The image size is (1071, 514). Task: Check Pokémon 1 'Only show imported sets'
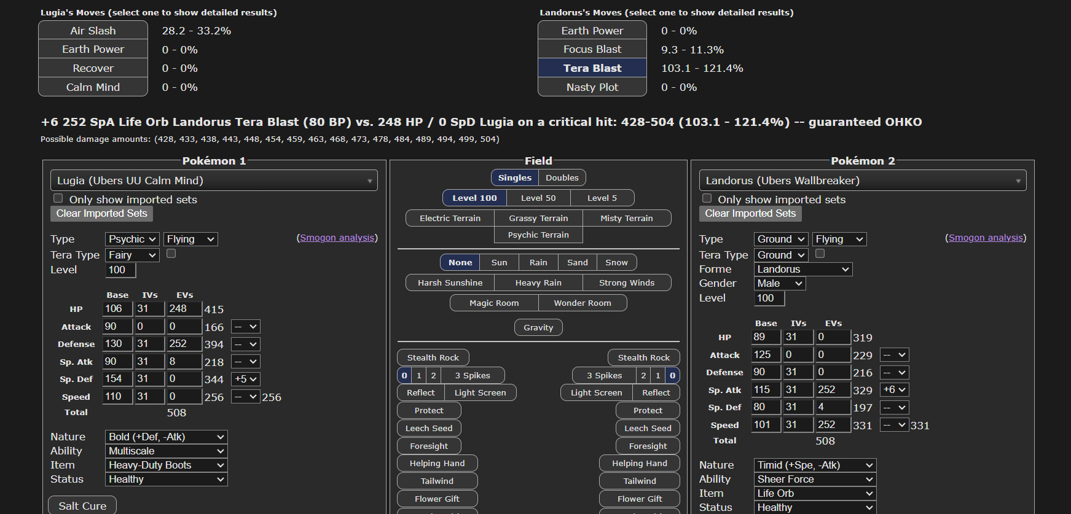[58, 198]
